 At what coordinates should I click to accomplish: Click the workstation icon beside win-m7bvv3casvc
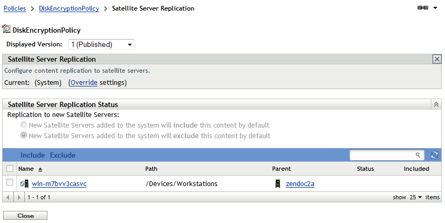point(24,183)
